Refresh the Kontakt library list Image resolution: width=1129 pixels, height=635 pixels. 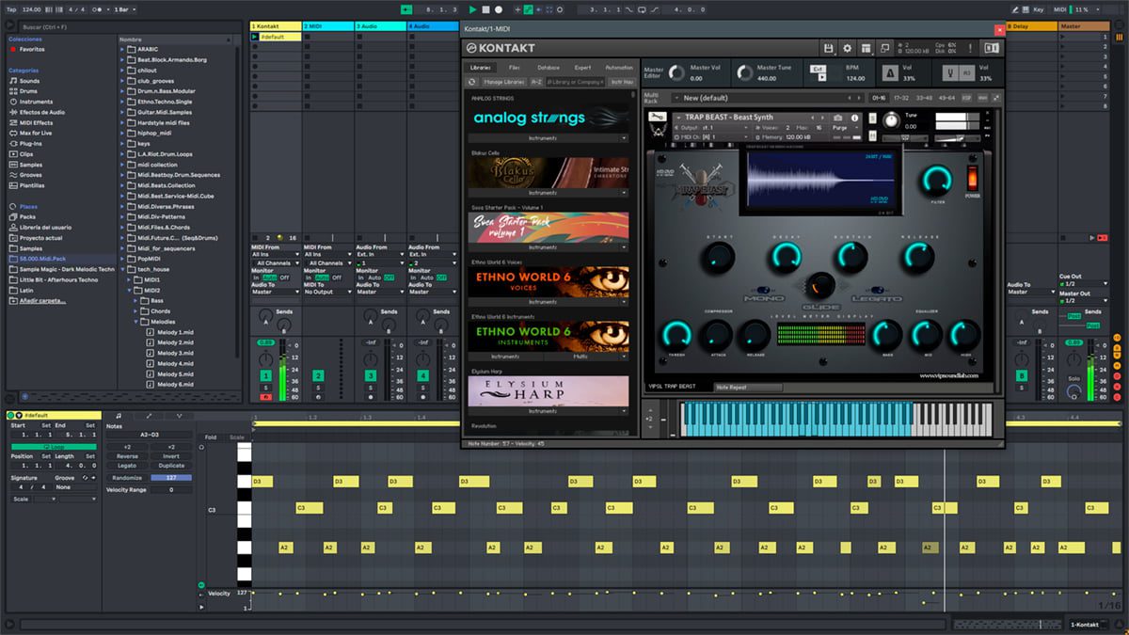click(x=472, y=82)
